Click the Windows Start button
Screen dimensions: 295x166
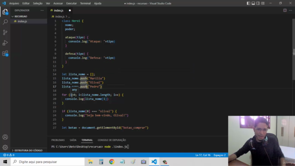tap(5, 162)
